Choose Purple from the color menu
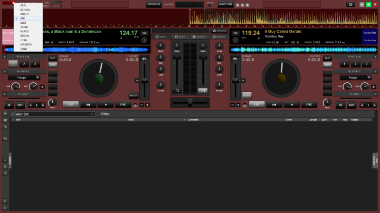 [x=24, y=31]
